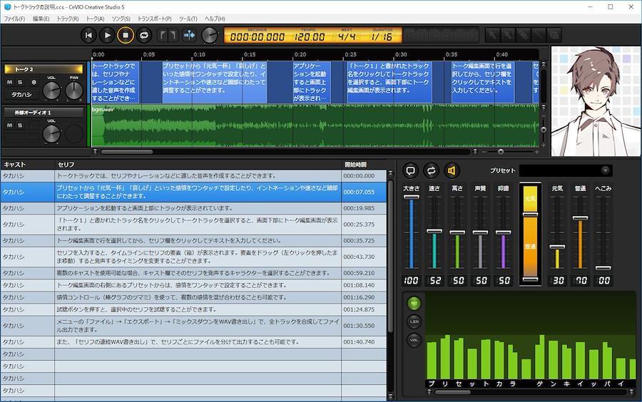The image size is (642, 402).
Task: Click the blue auto-scroll arrow icon
Action: 189,34
